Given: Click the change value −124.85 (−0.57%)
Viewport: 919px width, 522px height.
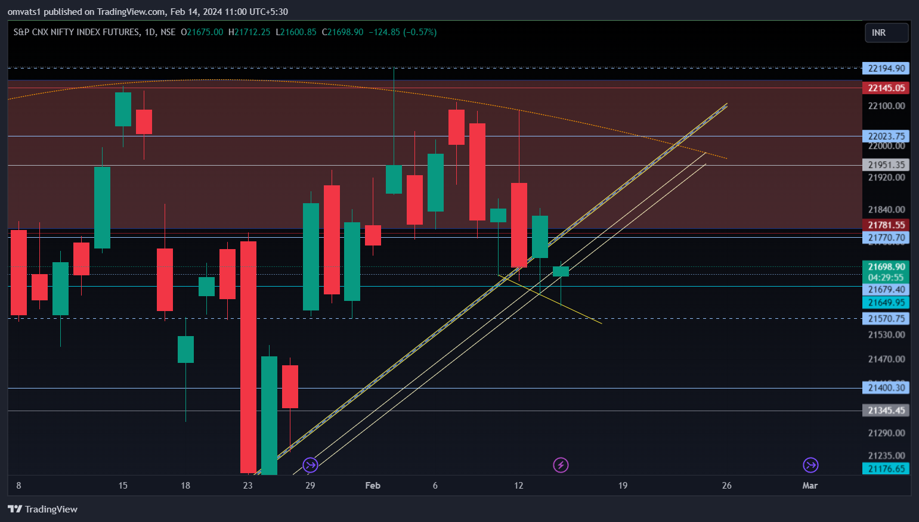Looking at the screenshot, I should pyautogui.click(x=403, y=32).
